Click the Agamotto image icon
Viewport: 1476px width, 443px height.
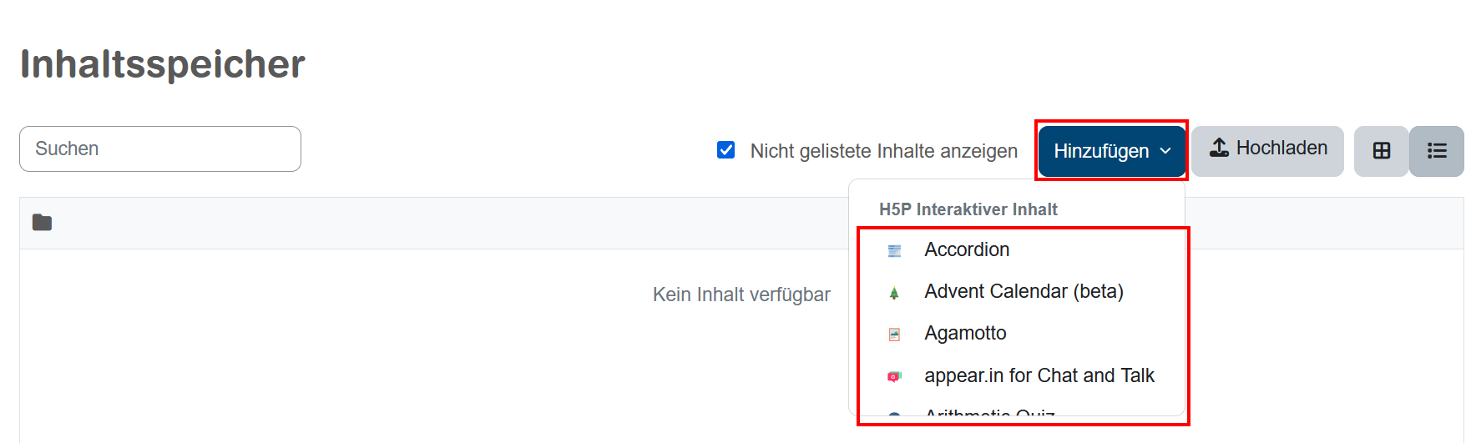pos(894,335)
